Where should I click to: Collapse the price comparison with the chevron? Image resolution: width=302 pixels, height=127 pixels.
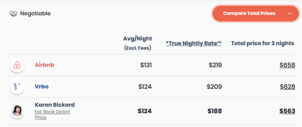pos(289,13)
